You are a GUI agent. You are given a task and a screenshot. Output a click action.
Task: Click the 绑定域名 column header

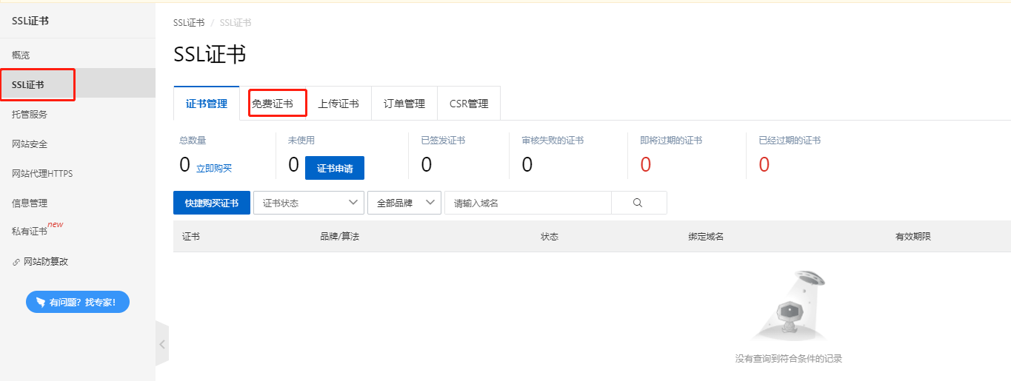tap(706, 237)
